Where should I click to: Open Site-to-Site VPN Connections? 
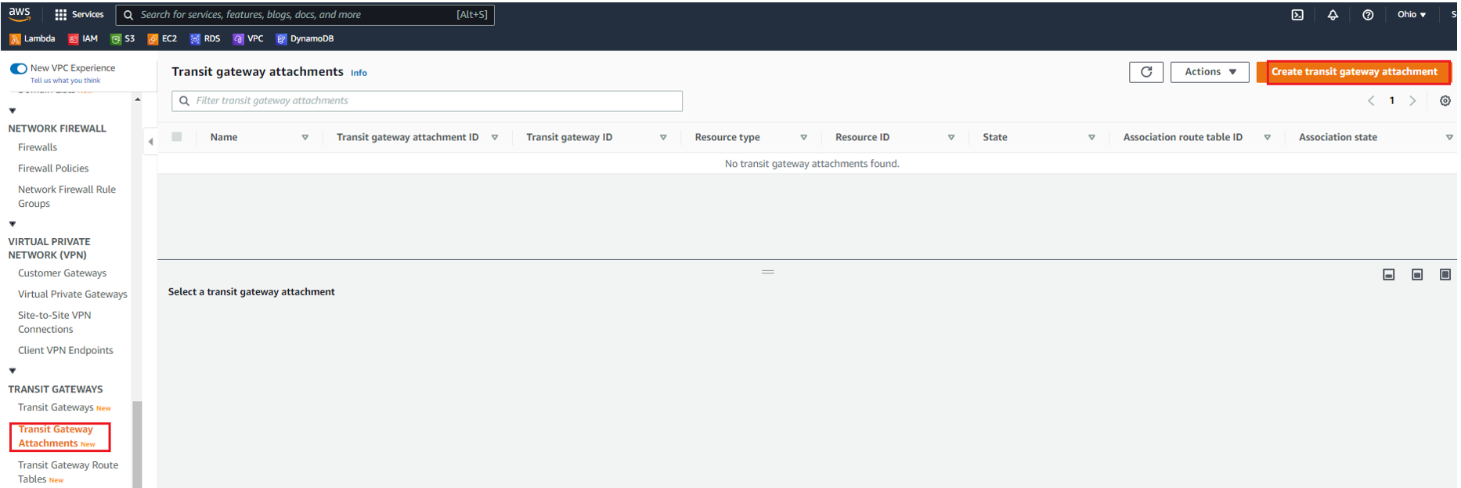[x=54, y=323]
